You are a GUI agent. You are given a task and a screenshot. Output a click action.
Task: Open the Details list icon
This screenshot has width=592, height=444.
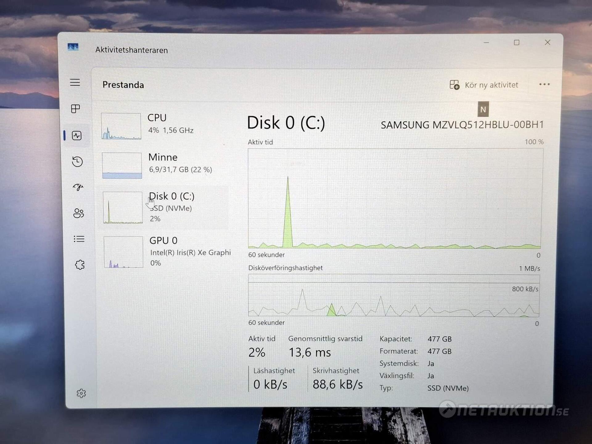79,239
